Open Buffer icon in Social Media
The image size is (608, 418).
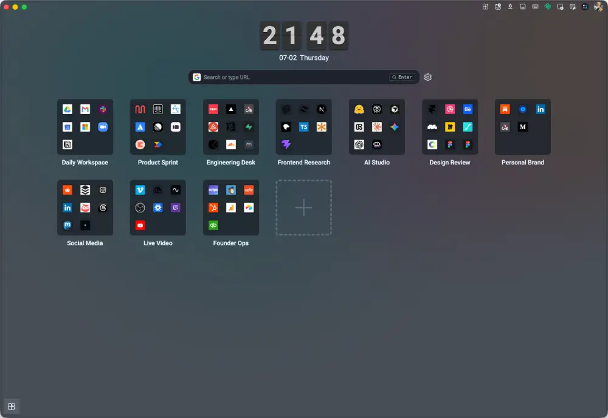click(x=85, y=190)
